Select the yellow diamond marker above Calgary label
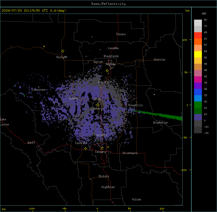 tap(102, 148)
